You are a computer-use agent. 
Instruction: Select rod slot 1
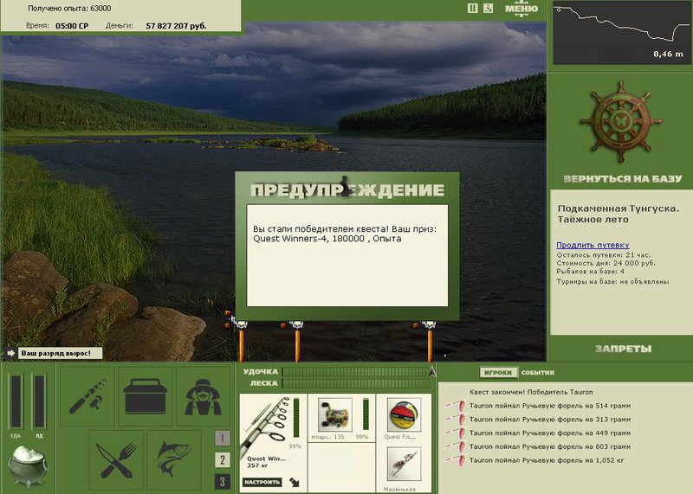[223, 438]
